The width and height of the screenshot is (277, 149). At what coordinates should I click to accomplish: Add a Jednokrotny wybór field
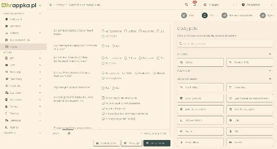200,109
